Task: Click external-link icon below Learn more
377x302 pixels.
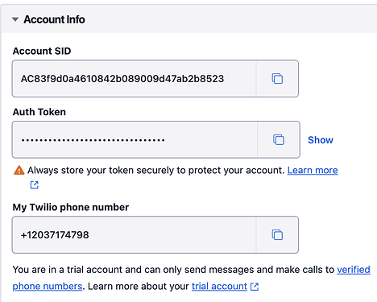Action: (x=34, y=184)
